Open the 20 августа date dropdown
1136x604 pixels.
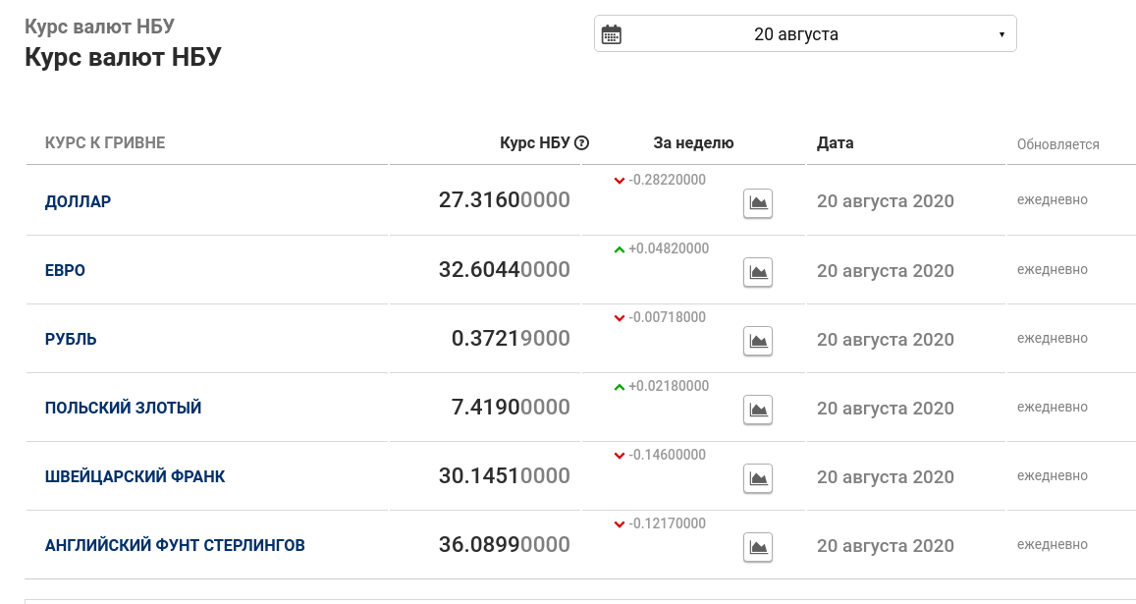tap(805, 33)
